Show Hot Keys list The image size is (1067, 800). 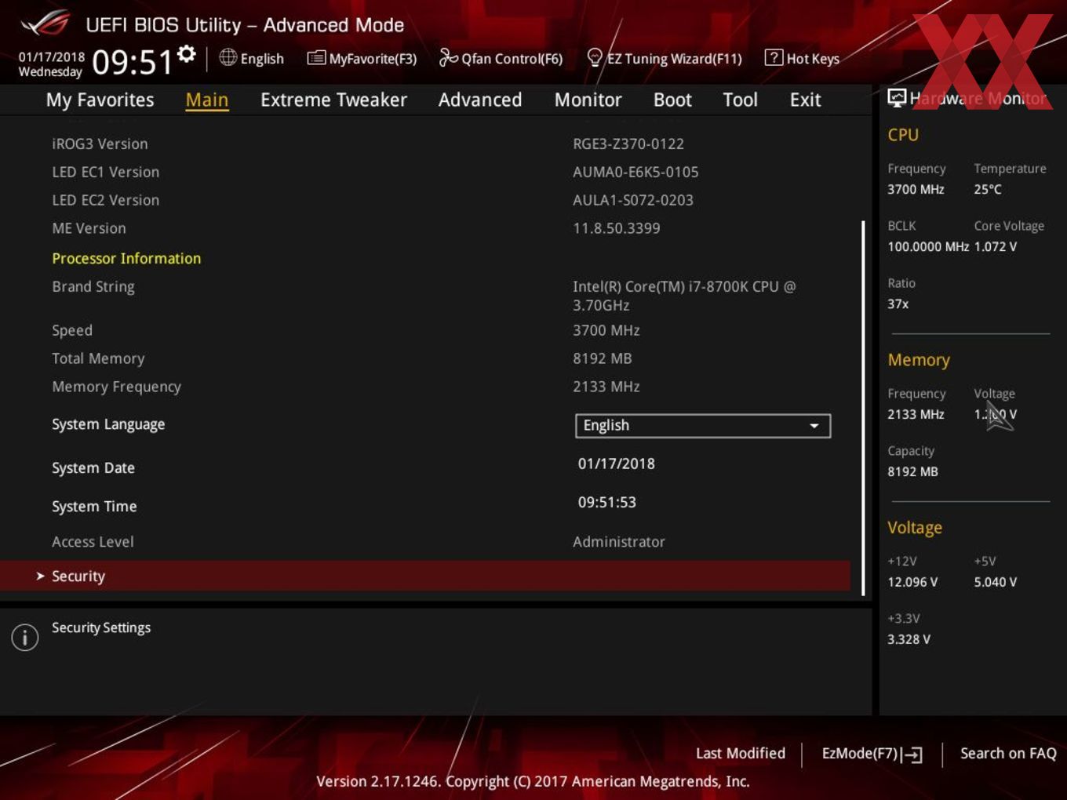pyautogui.click(x=802, y=58)
